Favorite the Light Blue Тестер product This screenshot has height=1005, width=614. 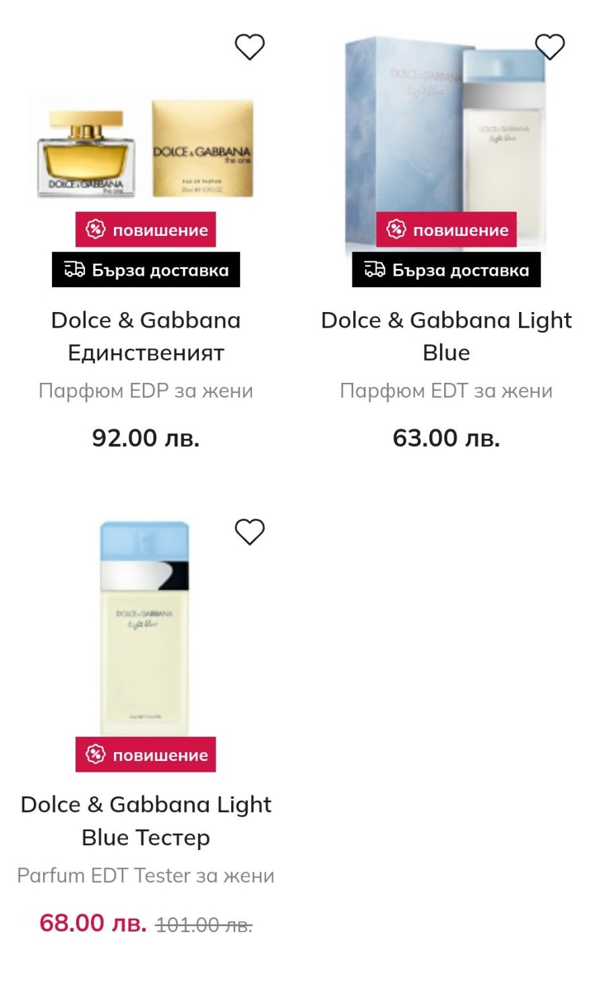coord(249,532)
